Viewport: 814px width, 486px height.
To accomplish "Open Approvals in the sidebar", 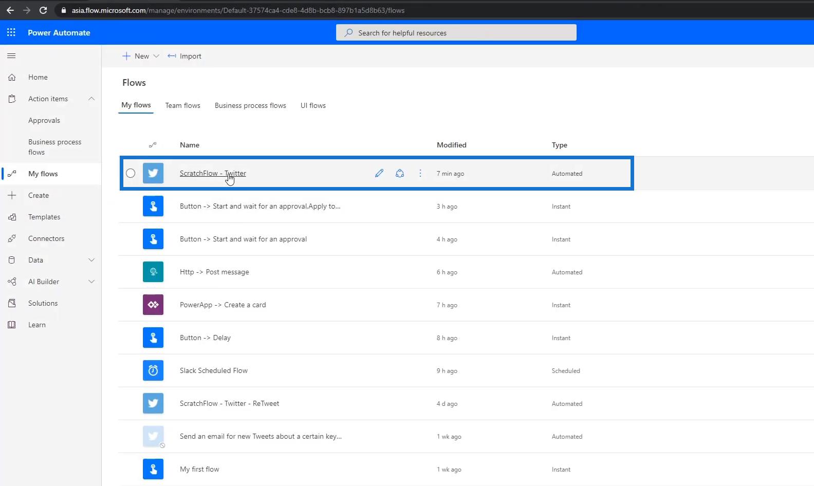I will tap(44, 120).
